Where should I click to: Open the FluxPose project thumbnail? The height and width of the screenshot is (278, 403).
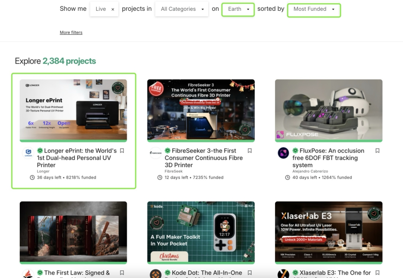click(328, 109)
